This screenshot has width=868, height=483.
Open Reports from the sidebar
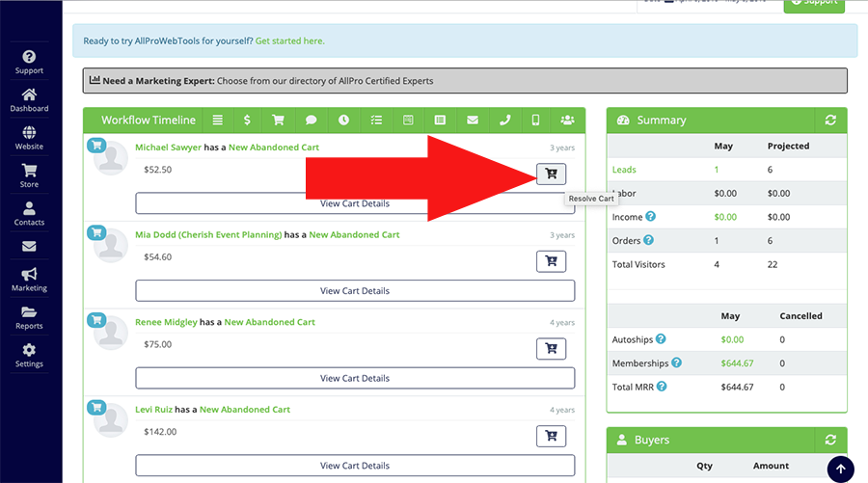tap(29, 317)
